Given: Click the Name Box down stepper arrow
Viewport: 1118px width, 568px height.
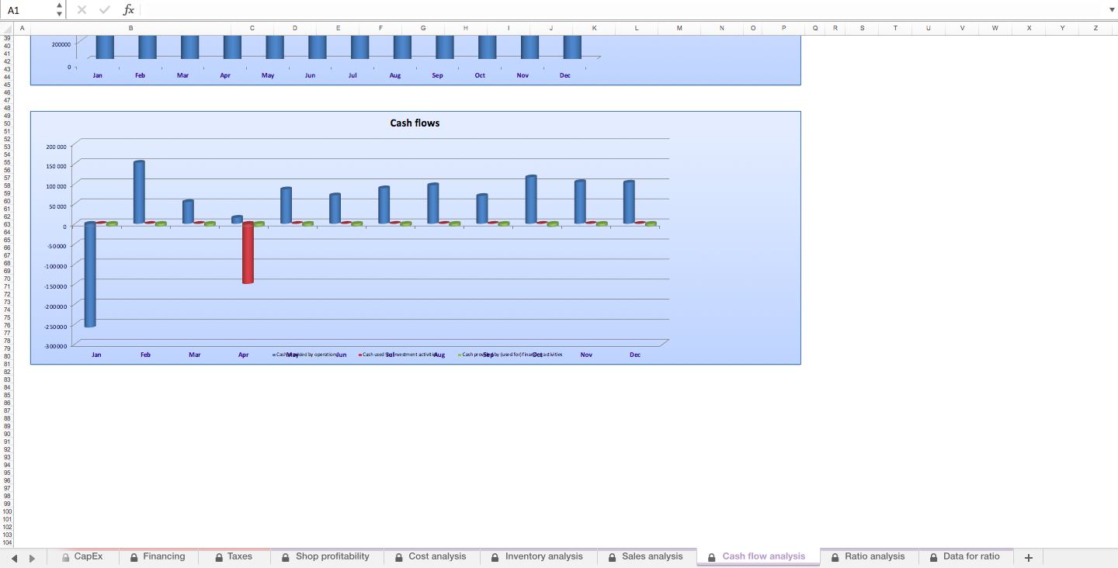Looking at the screenshot, I should click(59, 13).
